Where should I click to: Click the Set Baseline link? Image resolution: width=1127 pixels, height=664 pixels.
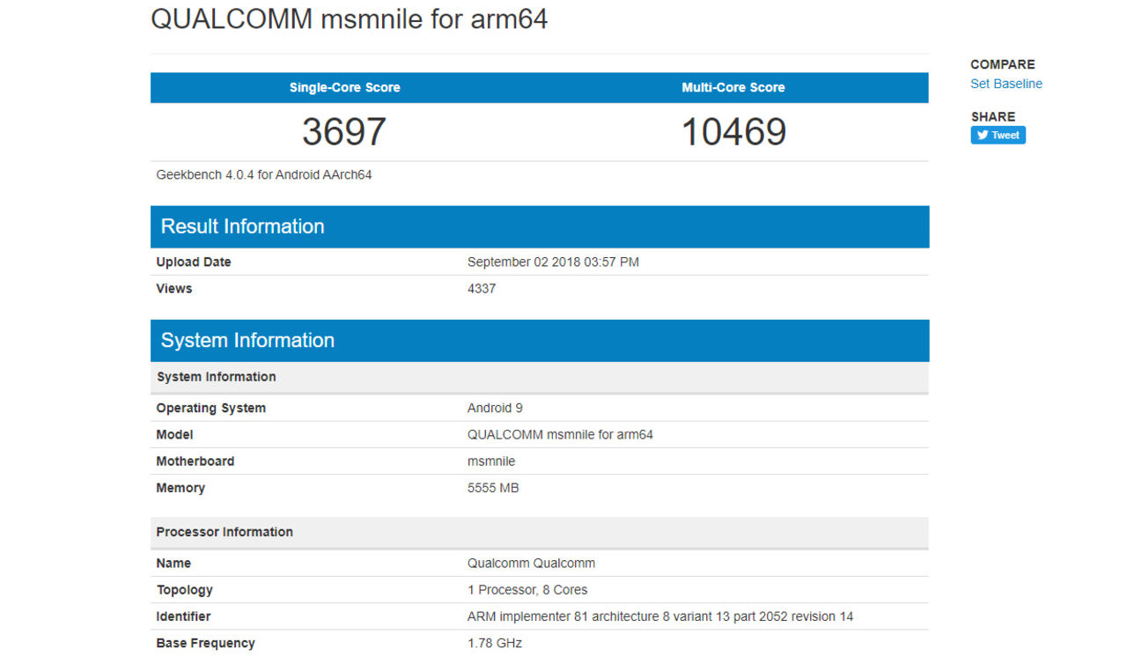1005,84
